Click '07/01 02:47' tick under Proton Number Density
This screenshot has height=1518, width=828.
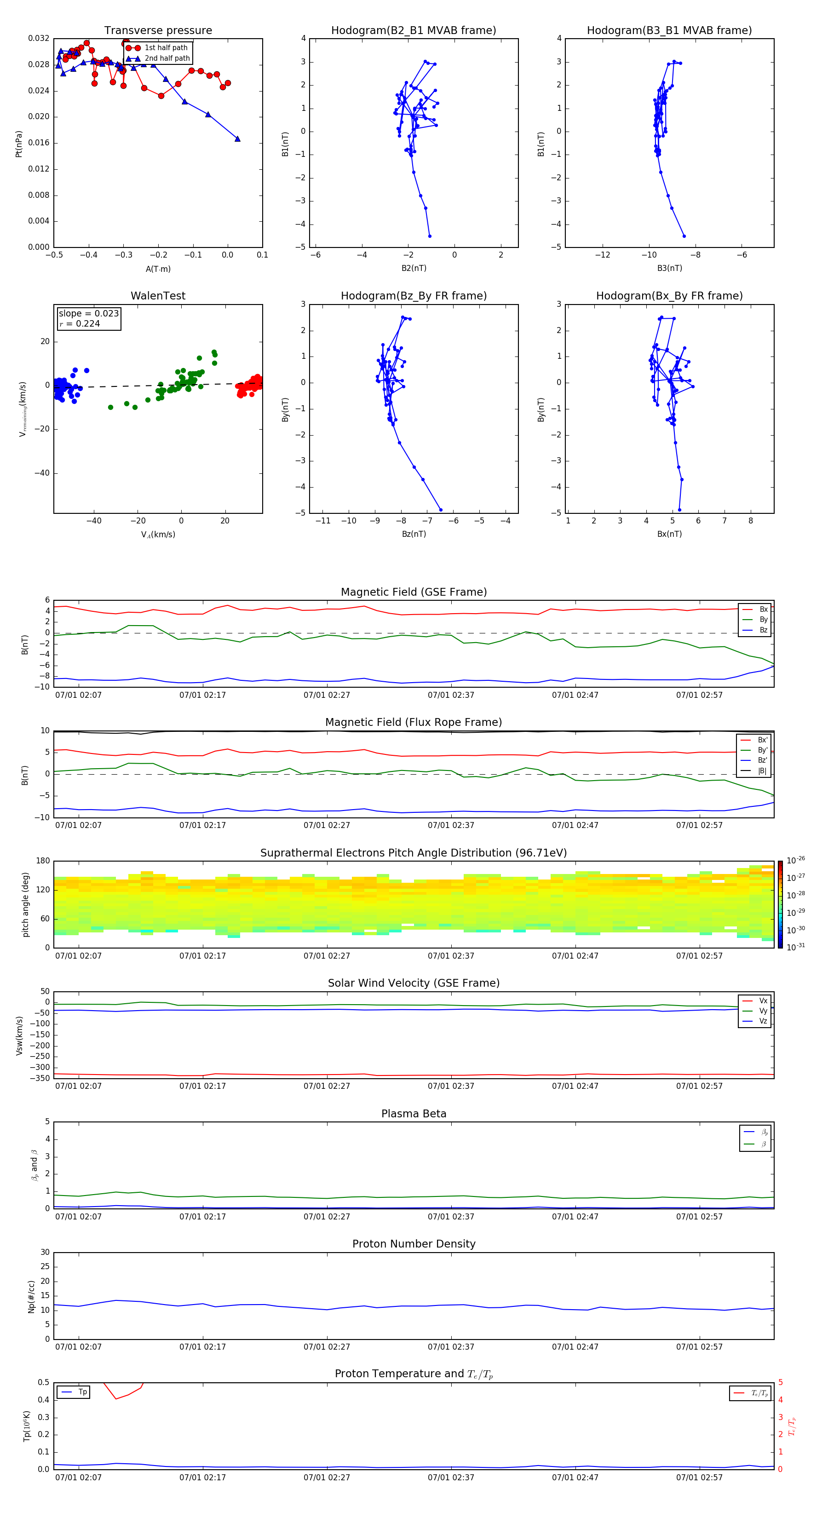(575, 1347)
